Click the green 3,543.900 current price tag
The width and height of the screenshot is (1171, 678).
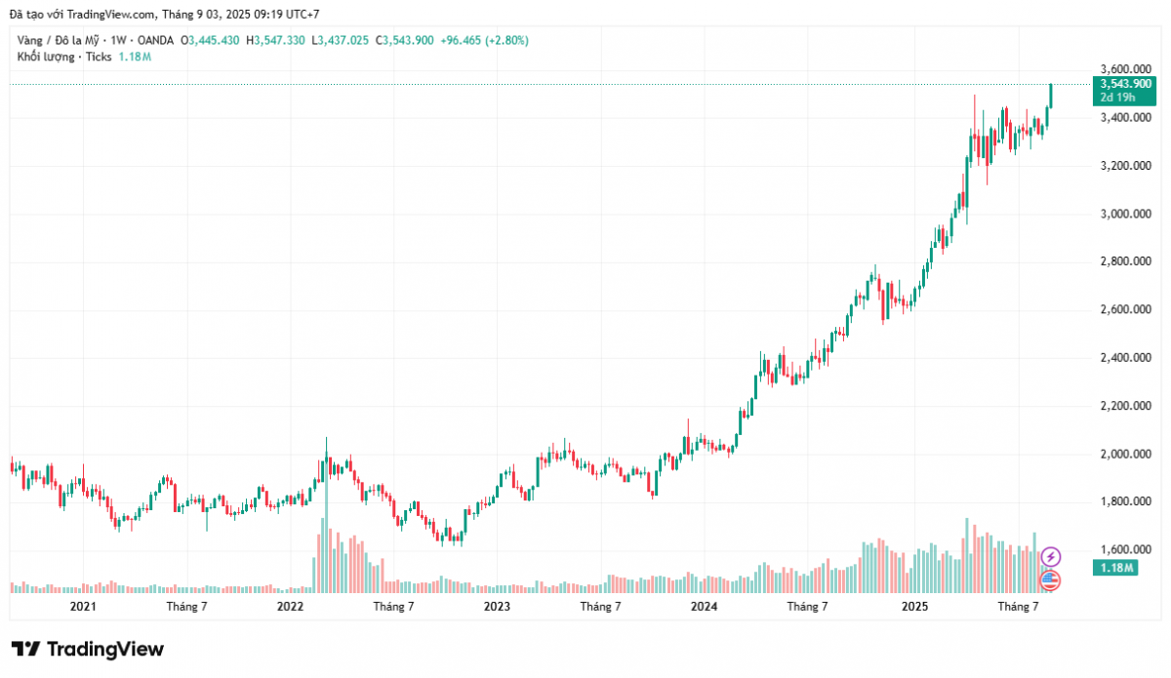(1119, 85)
